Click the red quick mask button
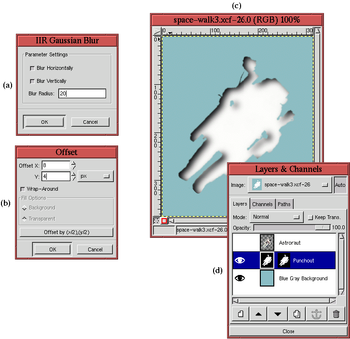Image resolution: width=350 pixels, height=339 pixels. click(x=164, y=221)
